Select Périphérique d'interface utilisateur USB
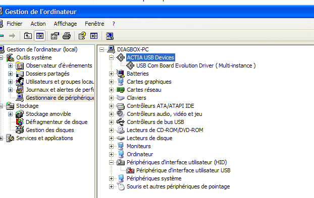Screen dimensions: 314x198 point(183,170)
